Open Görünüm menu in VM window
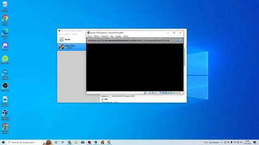 [x=104, y=36]
